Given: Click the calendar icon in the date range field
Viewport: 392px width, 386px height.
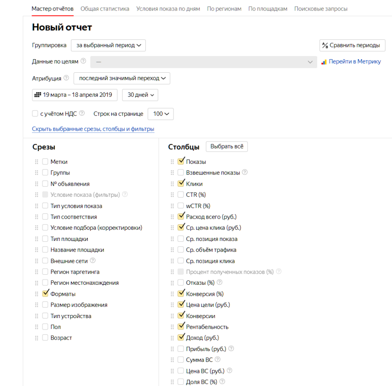Looking at the screenshot, I should click(x=37, y=95).
